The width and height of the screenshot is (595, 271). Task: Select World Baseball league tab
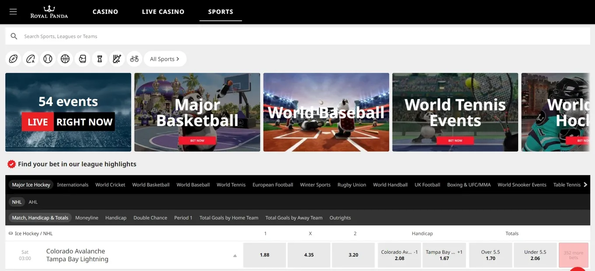click(193, 184)
